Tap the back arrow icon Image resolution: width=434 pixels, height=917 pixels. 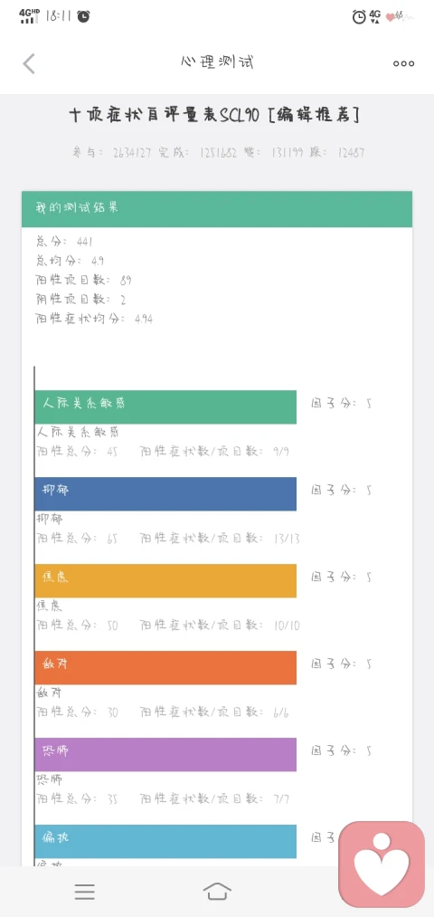(x=29, y=63)
